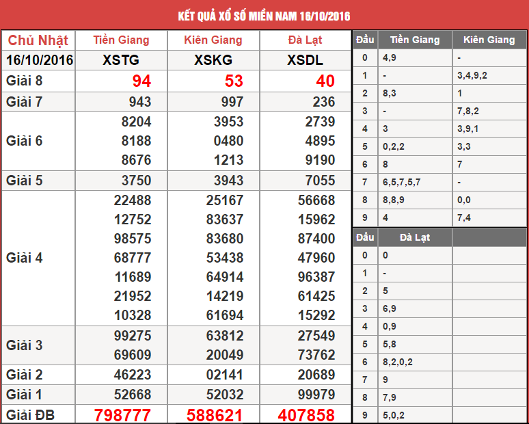Screen dimensions: 529x424
Task: Select the Giải 1 row label
Action: [x=25, y=395]
